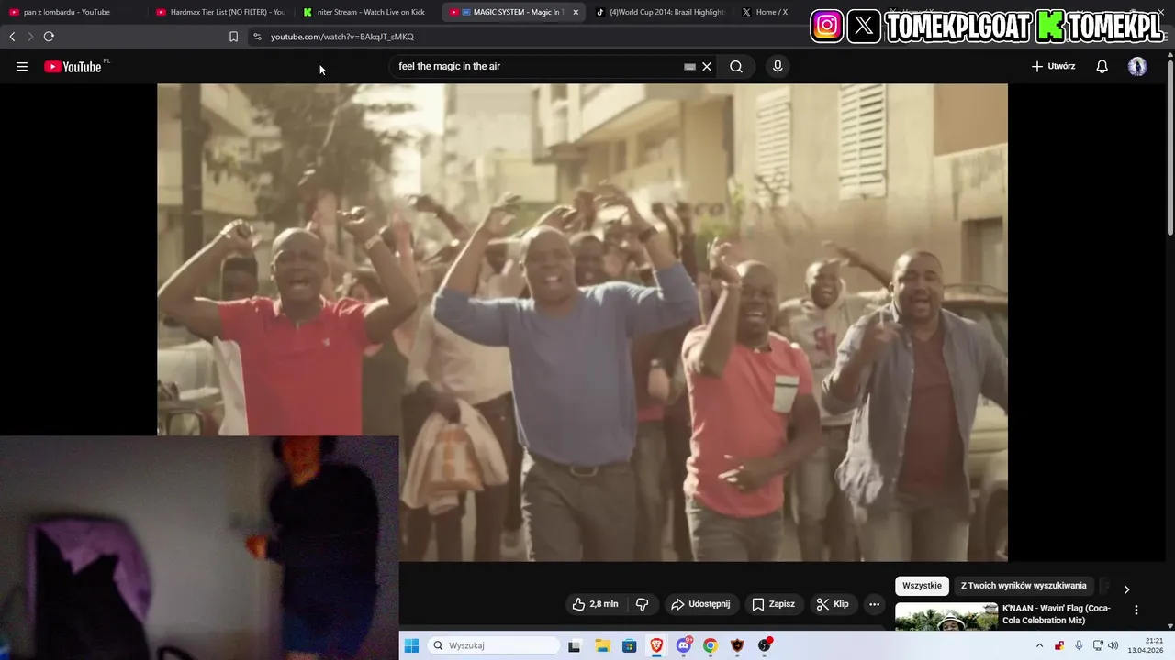Open site settings icon beside the URL
The image size is (1175, 660).
257,37
